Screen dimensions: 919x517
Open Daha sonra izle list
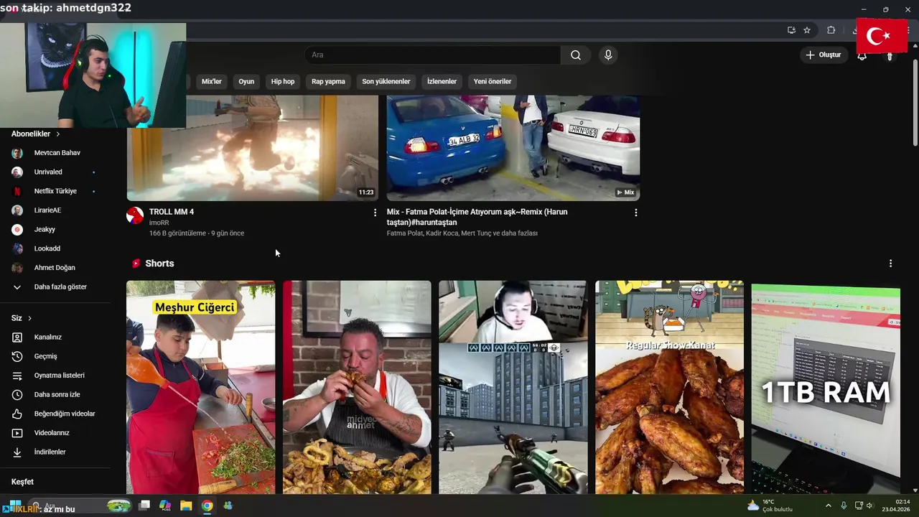point(56,394)
